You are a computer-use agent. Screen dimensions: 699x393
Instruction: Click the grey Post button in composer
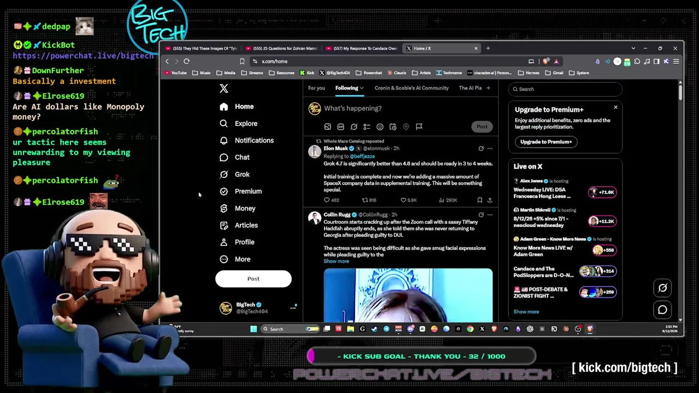[482, 127]
